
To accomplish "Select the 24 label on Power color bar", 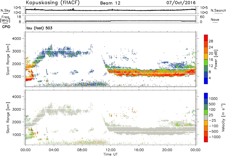I will tap(211, 47).
